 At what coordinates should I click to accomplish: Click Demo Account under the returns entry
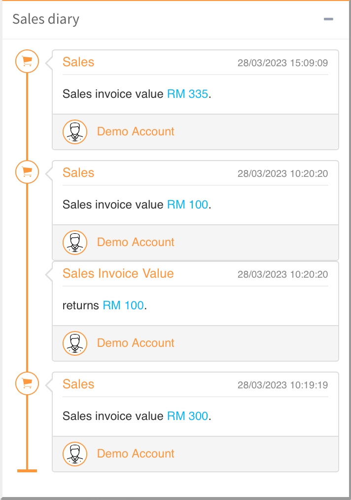(x=136, y=343)
